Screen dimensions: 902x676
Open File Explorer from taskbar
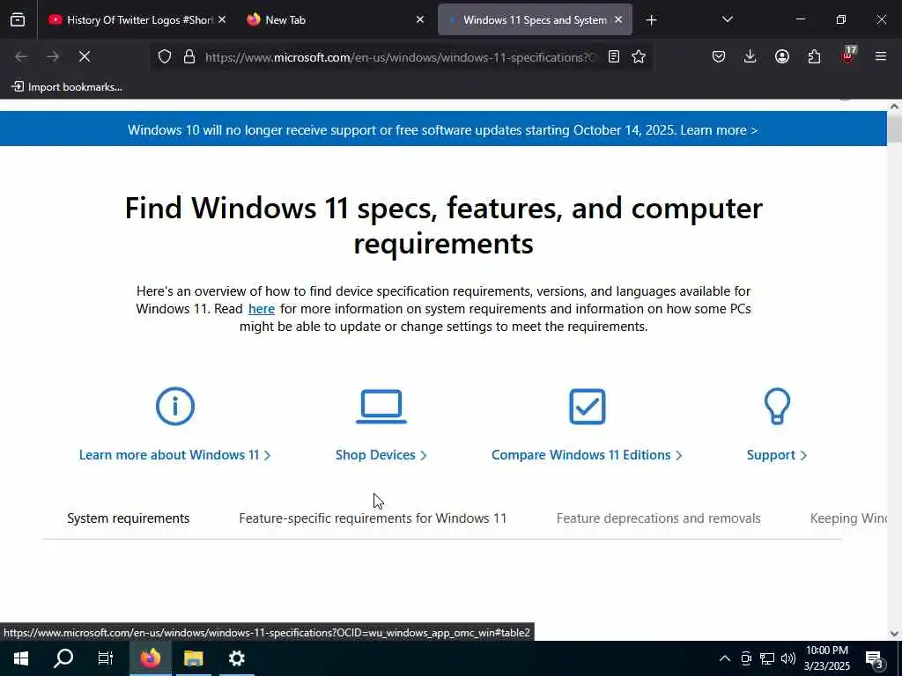(193, 658)
